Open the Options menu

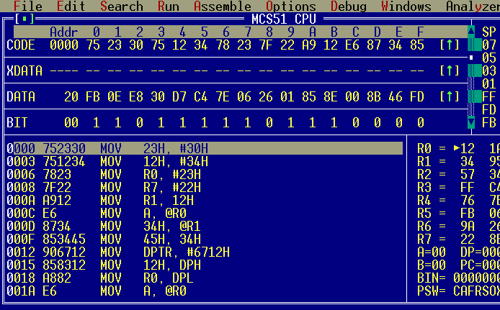point(290,6)
